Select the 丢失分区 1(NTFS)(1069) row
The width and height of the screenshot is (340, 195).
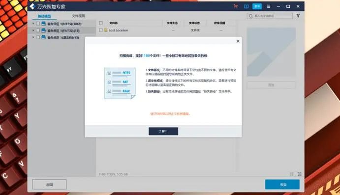pyautogui.click(x=62, y=24)
